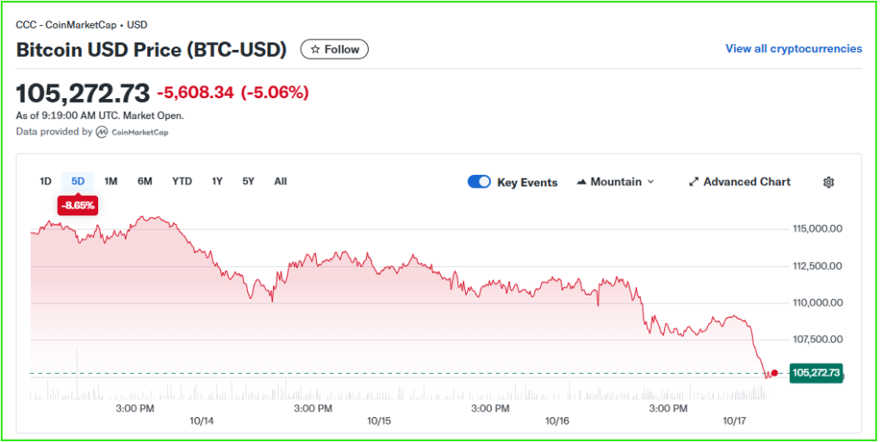882x442 pixels.
Task: Follow Bitcoin USD with Follow button
Action: (x=334, y=49)
